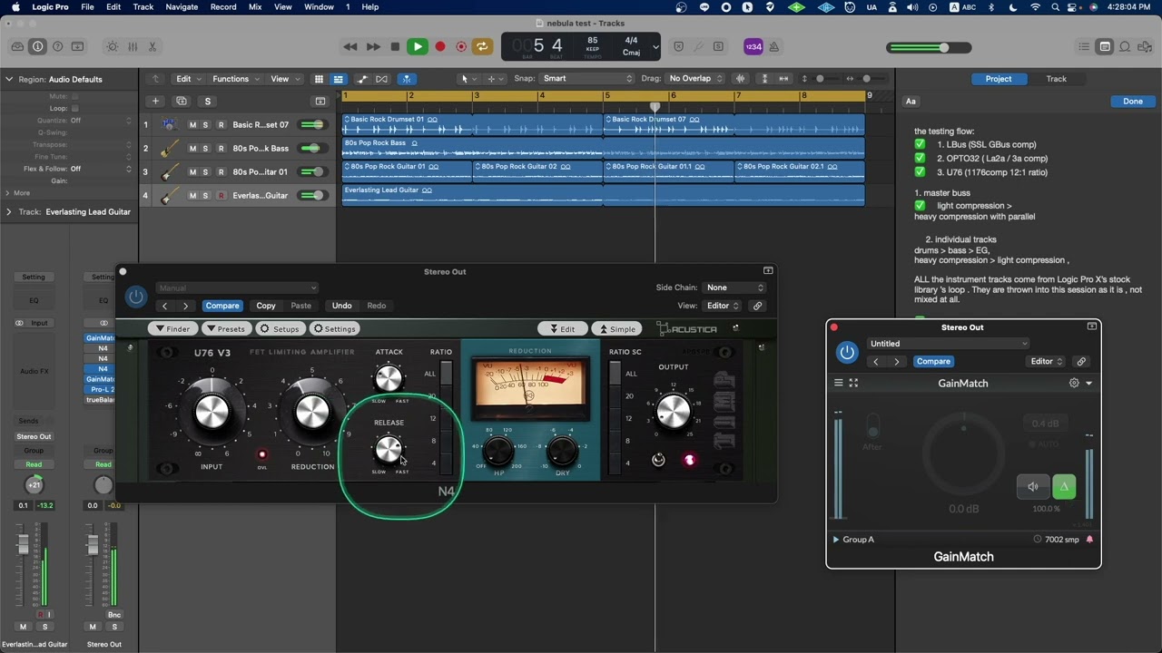
Task: Toggle Catch Playhead icon in tracks toolbar
Action: pos(407,79)
